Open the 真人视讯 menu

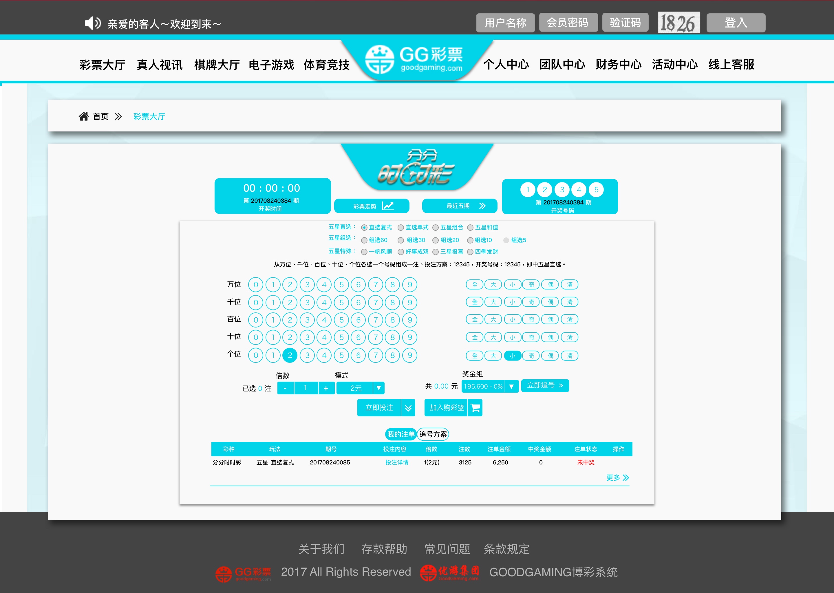(x=159, y=65)
